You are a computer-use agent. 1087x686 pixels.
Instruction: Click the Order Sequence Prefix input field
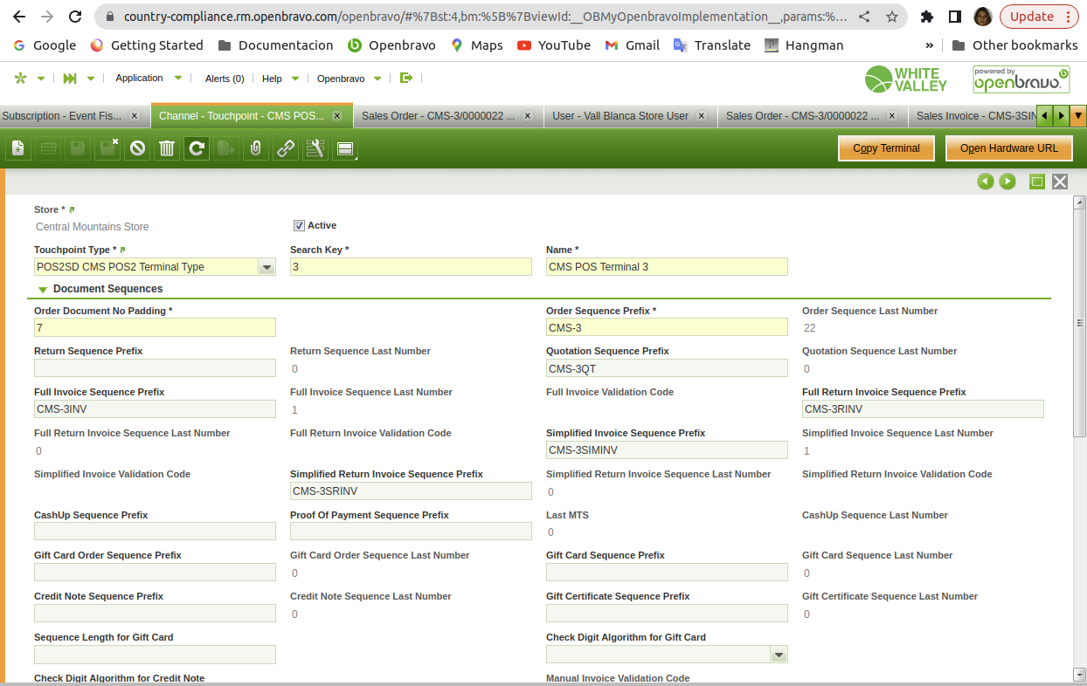(666, 328)
